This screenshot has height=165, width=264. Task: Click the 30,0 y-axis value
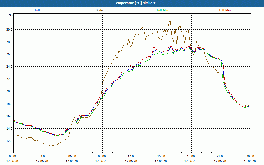(x=10, y=30)
